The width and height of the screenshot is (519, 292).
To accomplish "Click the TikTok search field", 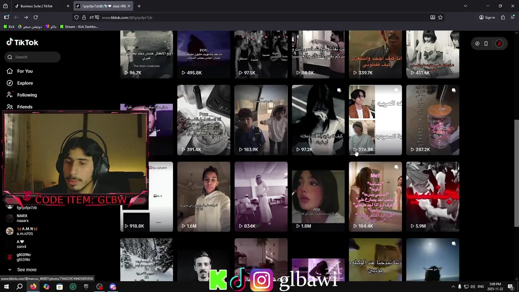I will click(32, 57).
